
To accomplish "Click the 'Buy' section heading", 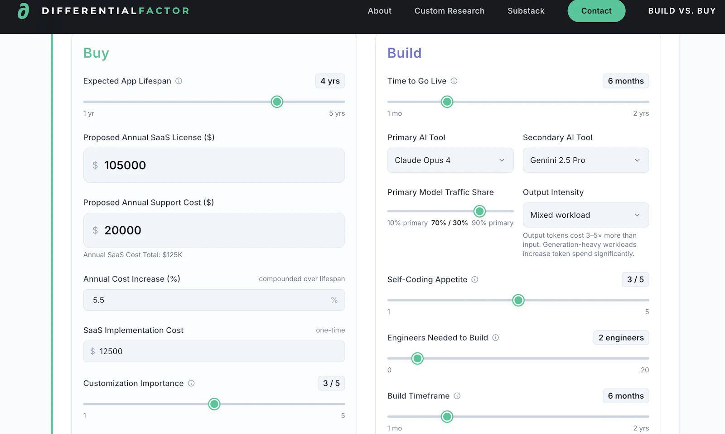I will [x=96, y=53].
